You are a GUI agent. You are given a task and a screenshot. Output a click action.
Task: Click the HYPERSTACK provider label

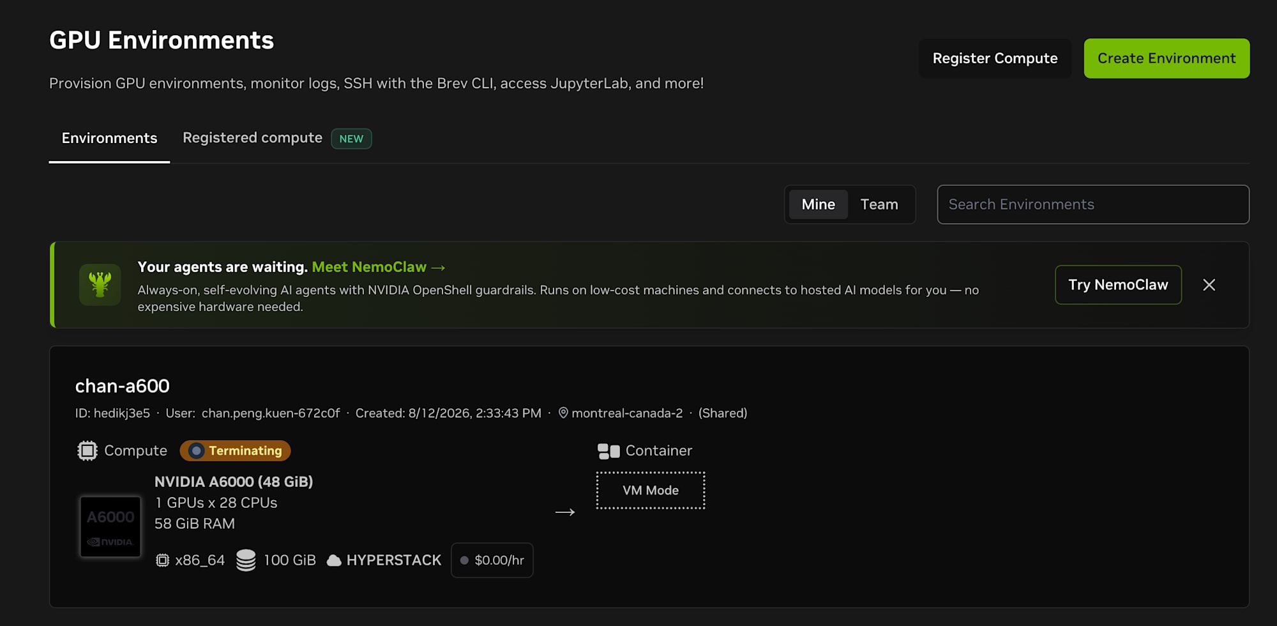tap(394, 560)
